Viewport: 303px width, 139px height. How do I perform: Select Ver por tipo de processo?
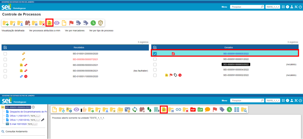[101, 30]
